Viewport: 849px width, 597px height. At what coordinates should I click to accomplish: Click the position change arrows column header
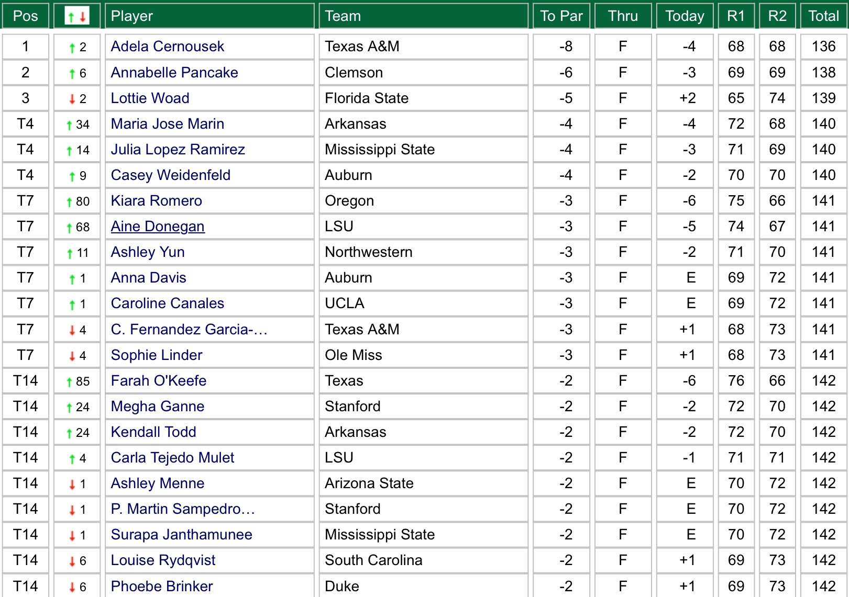pyautogui.click(x=77, y=16)
